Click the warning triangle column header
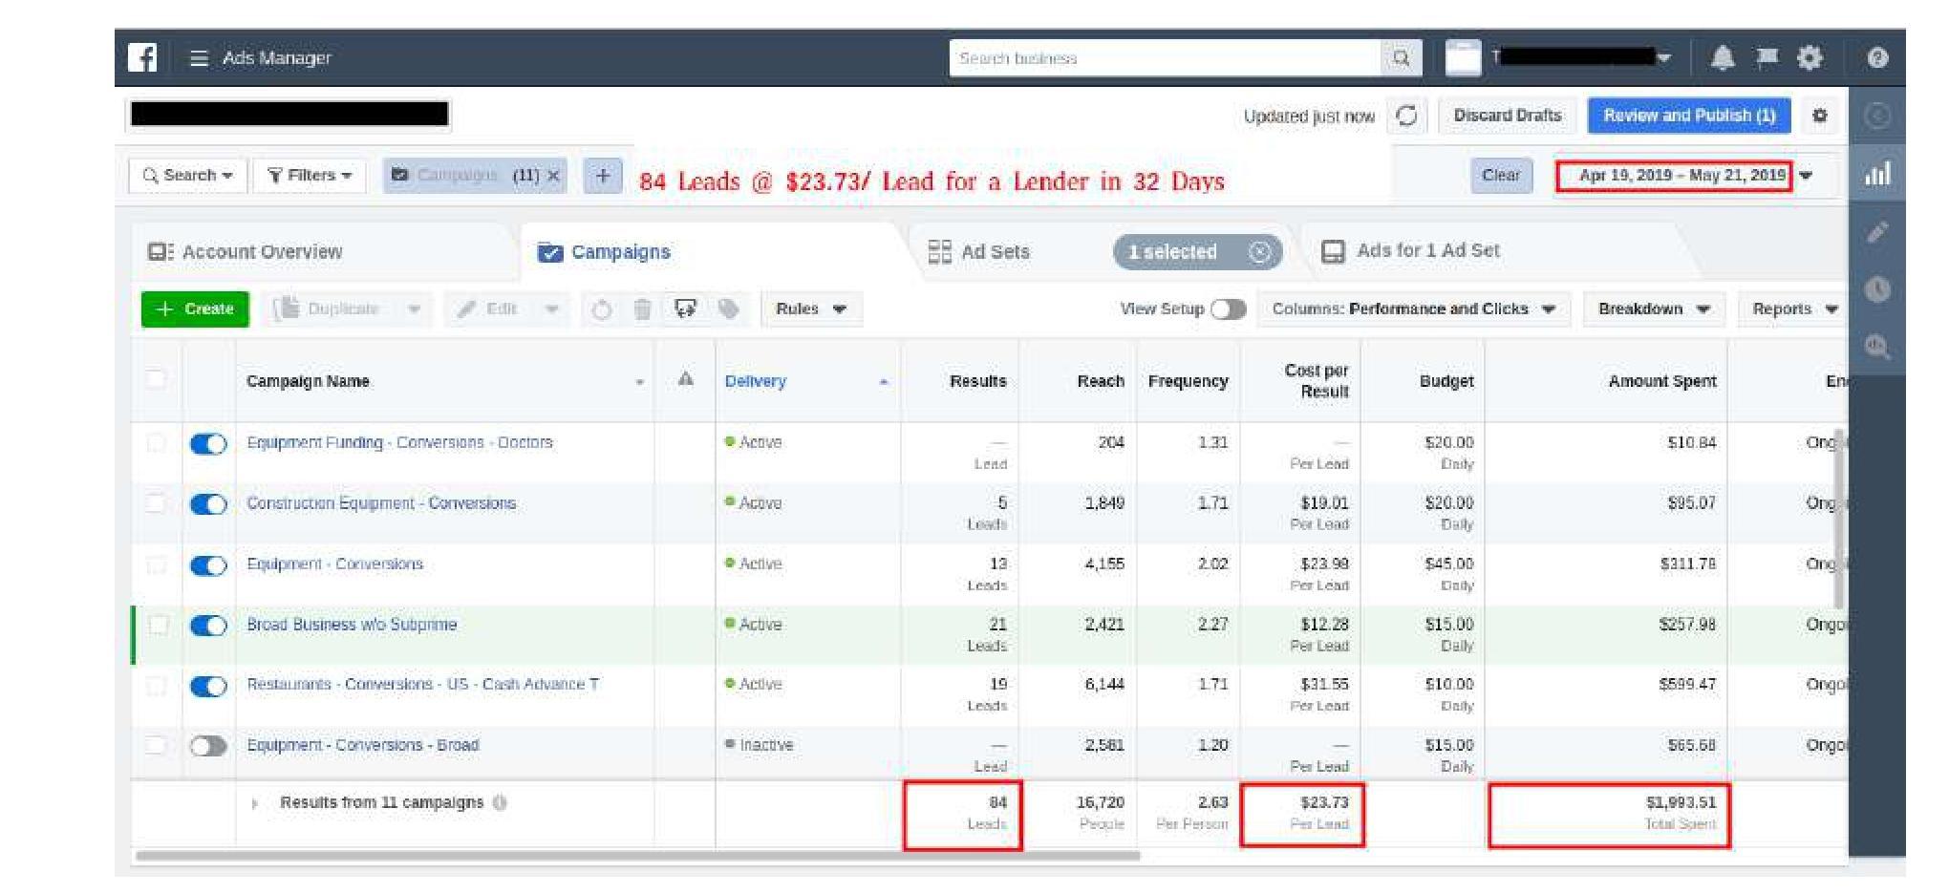The height and width of the screenshot is (894, 1949). tap(685, 379)
